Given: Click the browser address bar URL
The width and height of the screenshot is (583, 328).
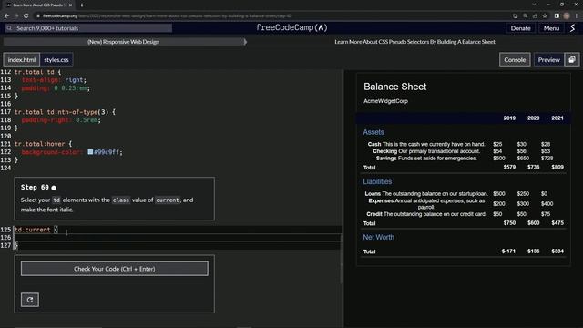Looking at the screenshot, I should [x=167, y=16].
